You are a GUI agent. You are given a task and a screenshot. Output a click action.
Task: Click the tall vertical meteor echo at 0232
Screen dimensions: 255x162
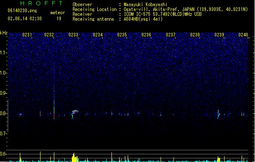(x=54, y=101)
